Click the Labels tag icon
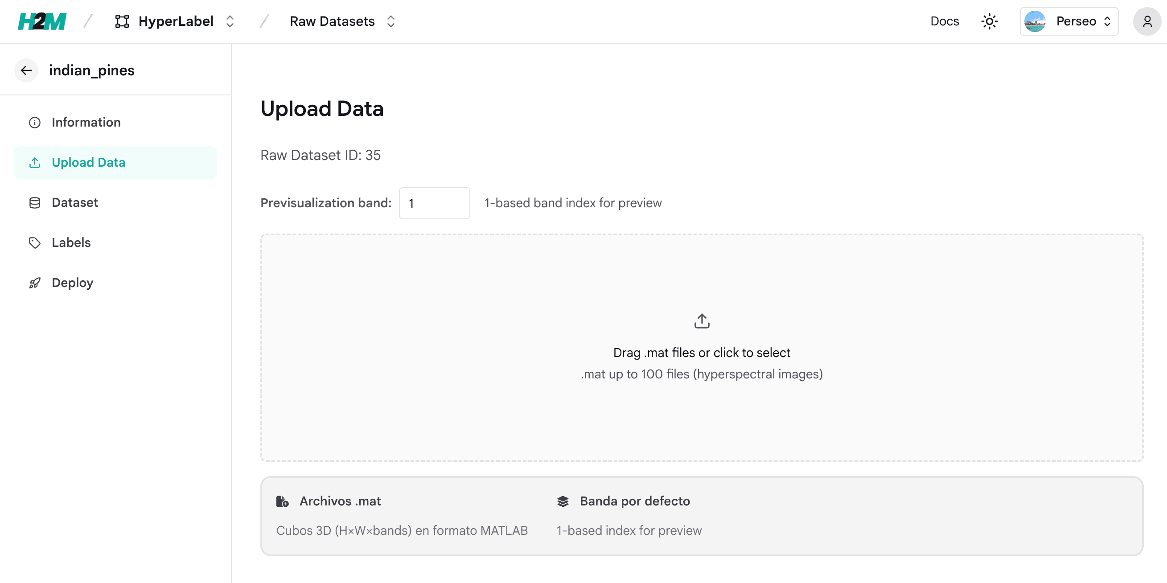The width and height of the screenshot is (1167, 583). 35,243
